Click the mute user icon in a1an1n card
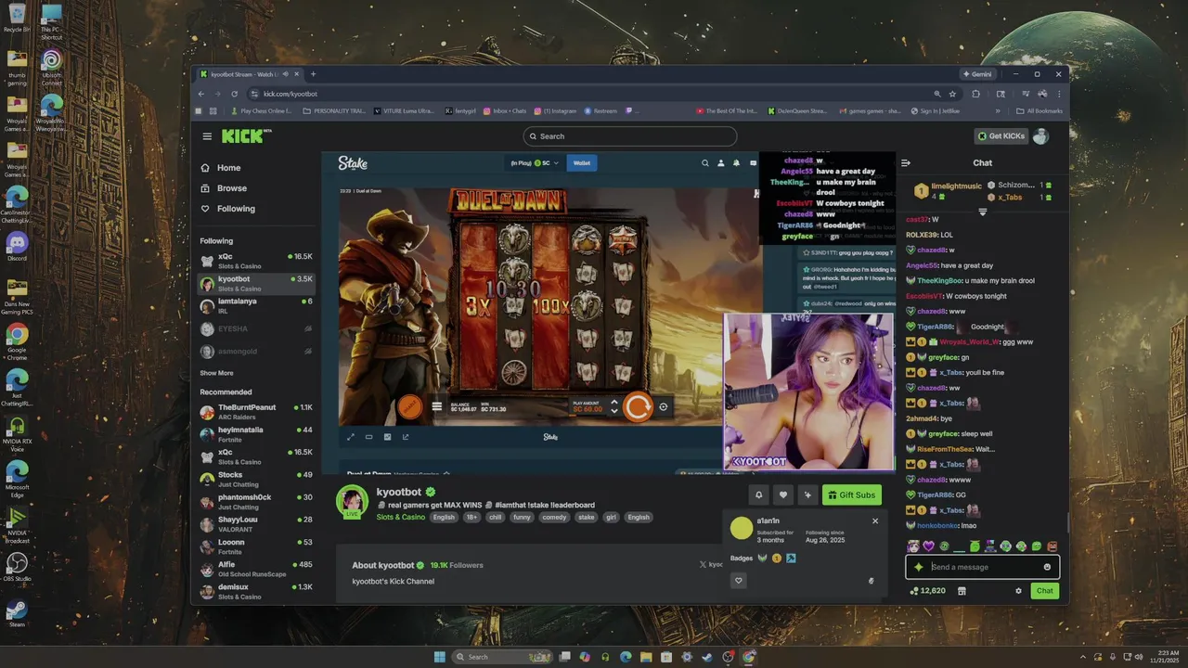Viewport: 1188px width, 668px height. pos(871,581)
